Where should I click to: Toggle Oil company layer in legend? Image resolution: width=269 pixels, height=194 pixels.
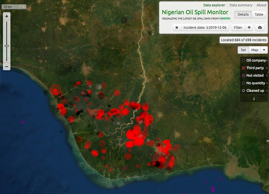pyautogui.click(x=256, y=60)
